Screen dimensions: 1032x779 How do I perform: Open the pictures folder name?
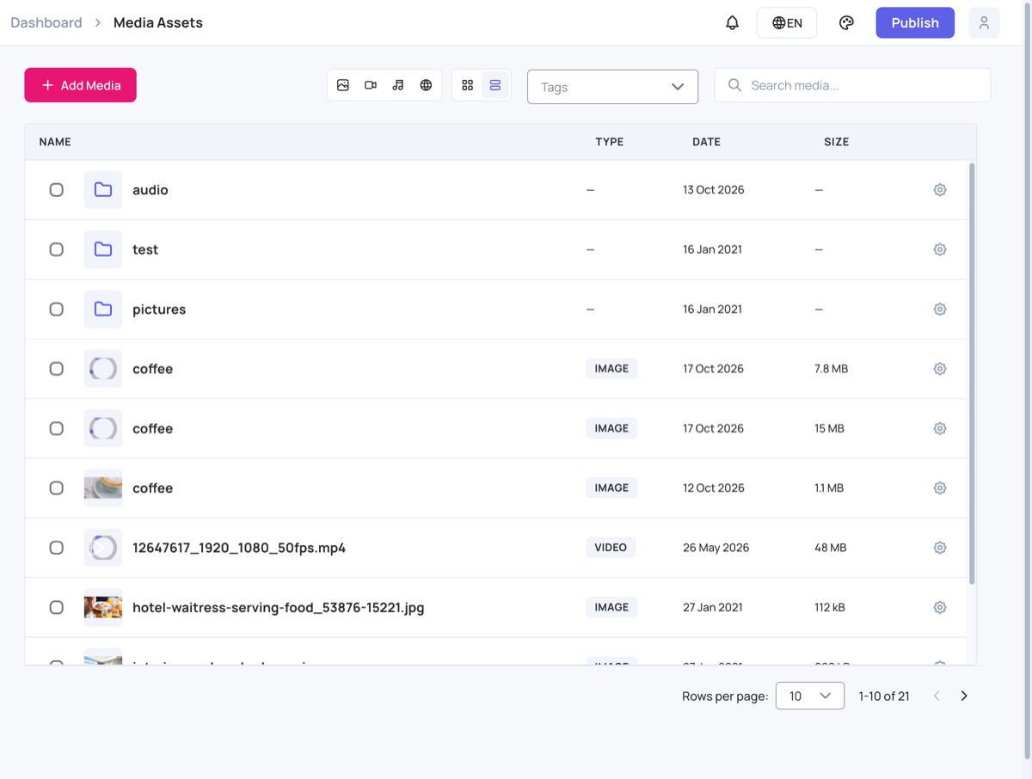pos(159,310)
